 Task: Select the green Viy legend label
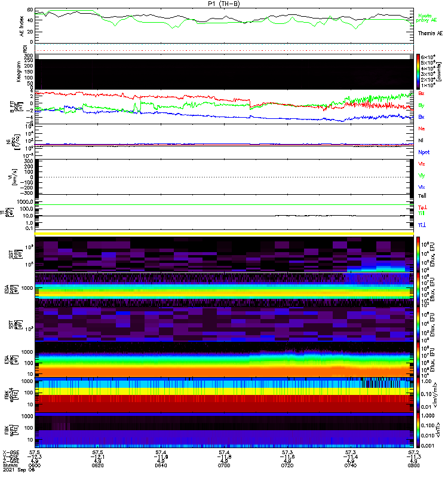[x=421, y=176]
